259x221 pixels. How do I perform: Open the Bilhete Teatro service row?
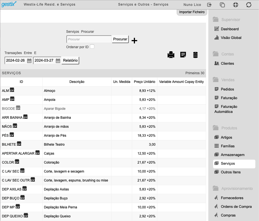[103, 145]
